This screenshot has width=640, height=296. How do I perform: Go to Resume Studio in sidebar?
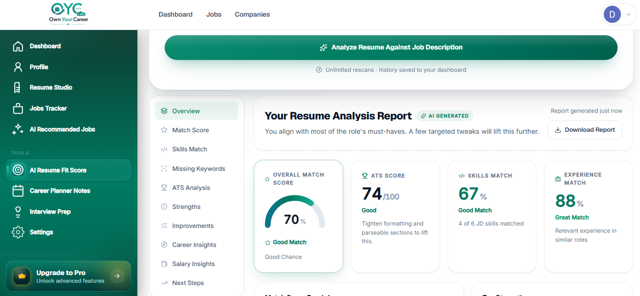[x=68, y=88]
